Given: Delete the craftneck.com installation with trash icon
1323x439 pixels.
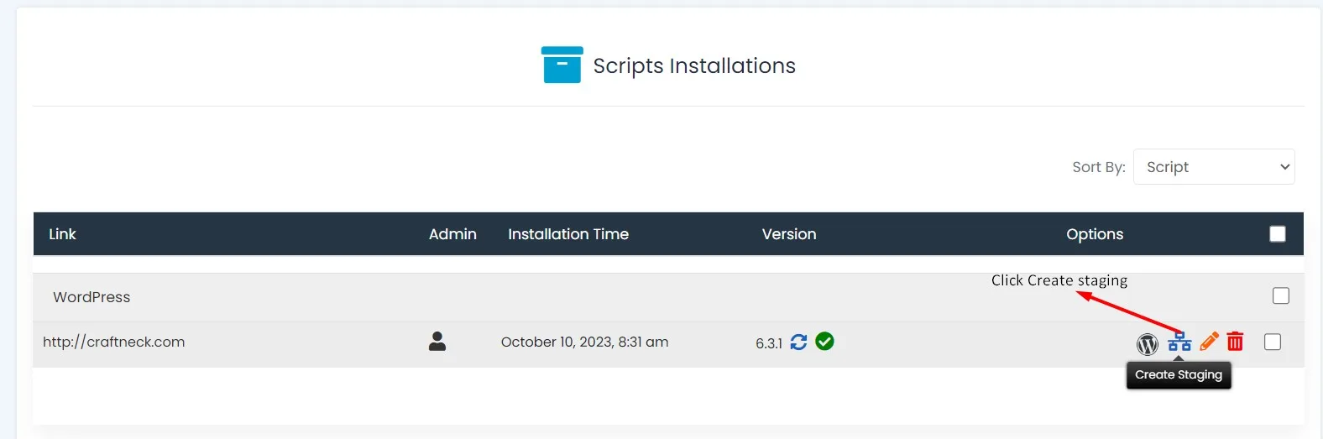Looking at the screenshot, I should tap(1235, 341).
